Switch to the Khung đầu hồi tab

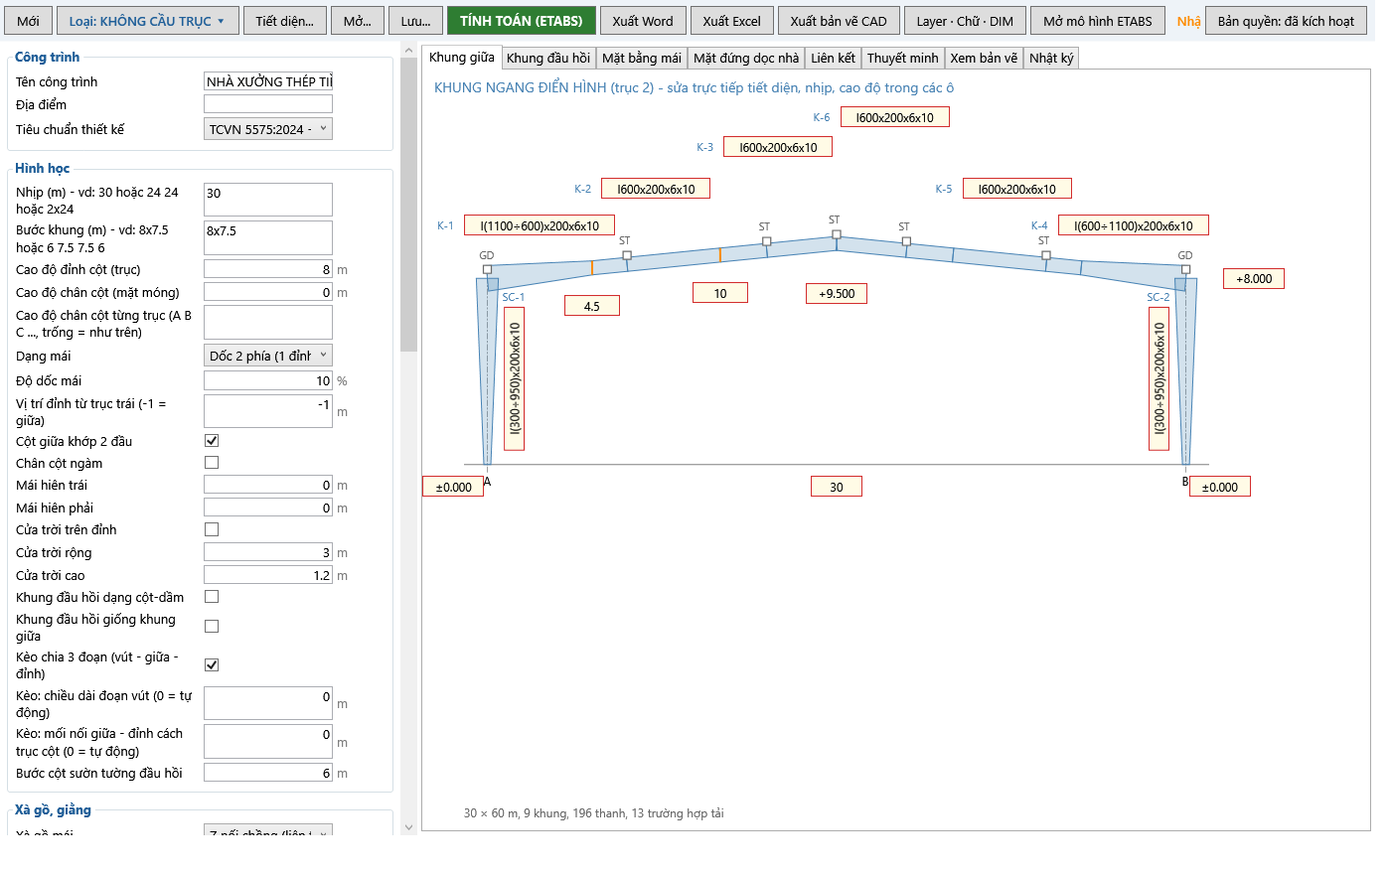[548, 59]
